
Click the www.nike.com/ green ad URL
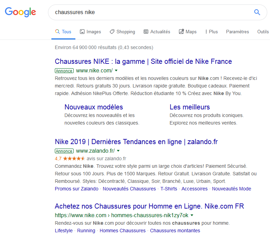point(94,71)
